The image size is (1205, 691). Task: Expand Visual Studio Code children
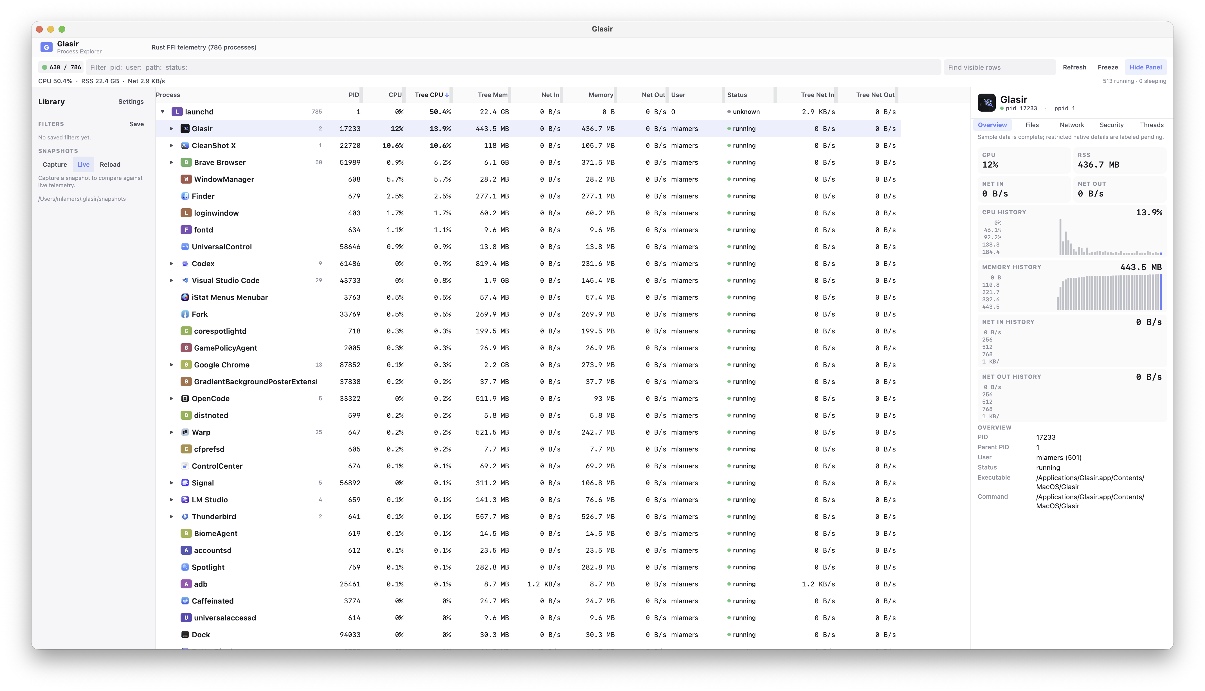(x=171, y=281)
